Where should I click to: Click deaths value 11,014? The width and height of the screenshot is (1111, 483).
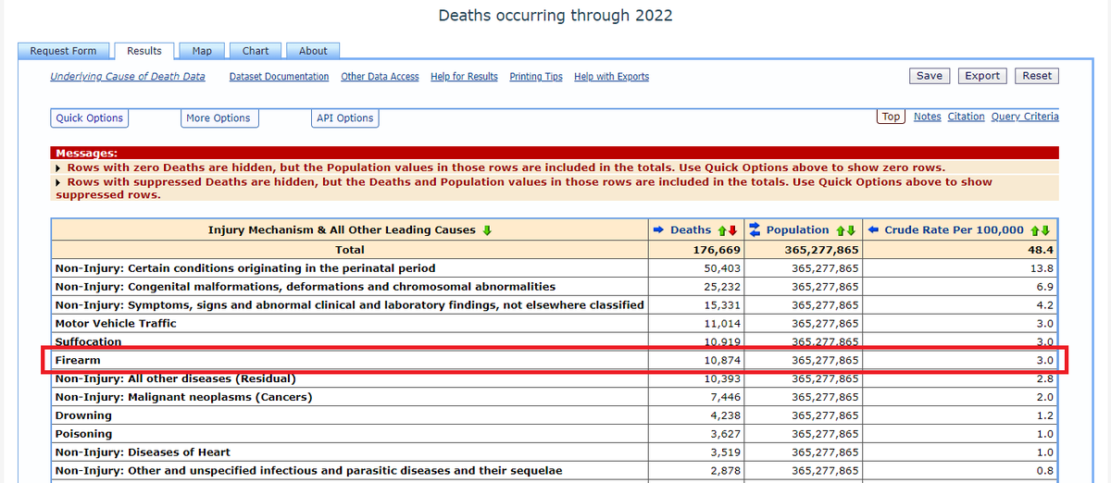click(722, 324)
